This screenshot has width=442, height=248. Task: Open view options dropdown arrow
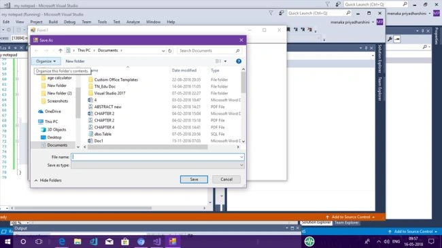[225, 61]
